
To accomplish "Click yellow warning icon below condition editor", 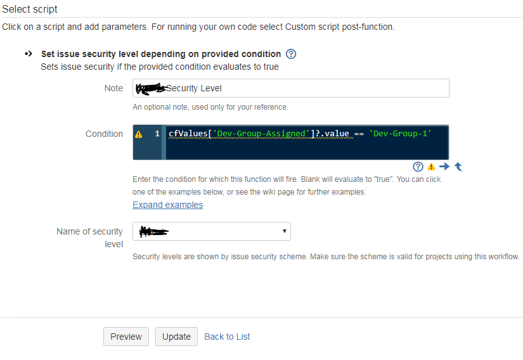I will pyautogui.click(x=431, y=166).
